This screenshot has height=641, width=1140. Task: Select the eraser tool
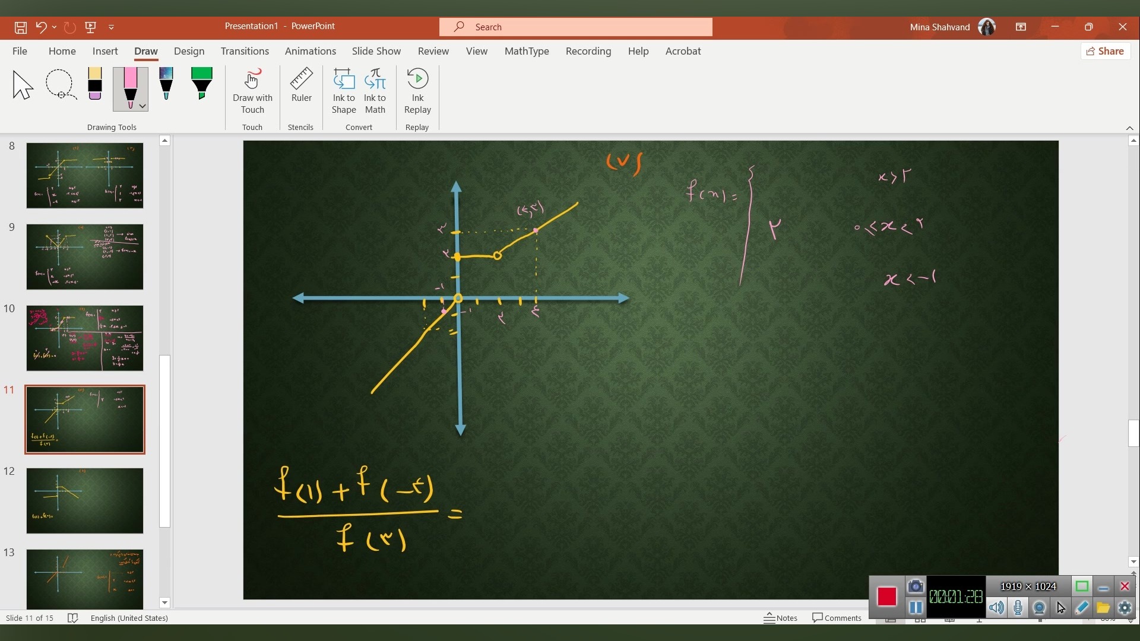(95, 84)
